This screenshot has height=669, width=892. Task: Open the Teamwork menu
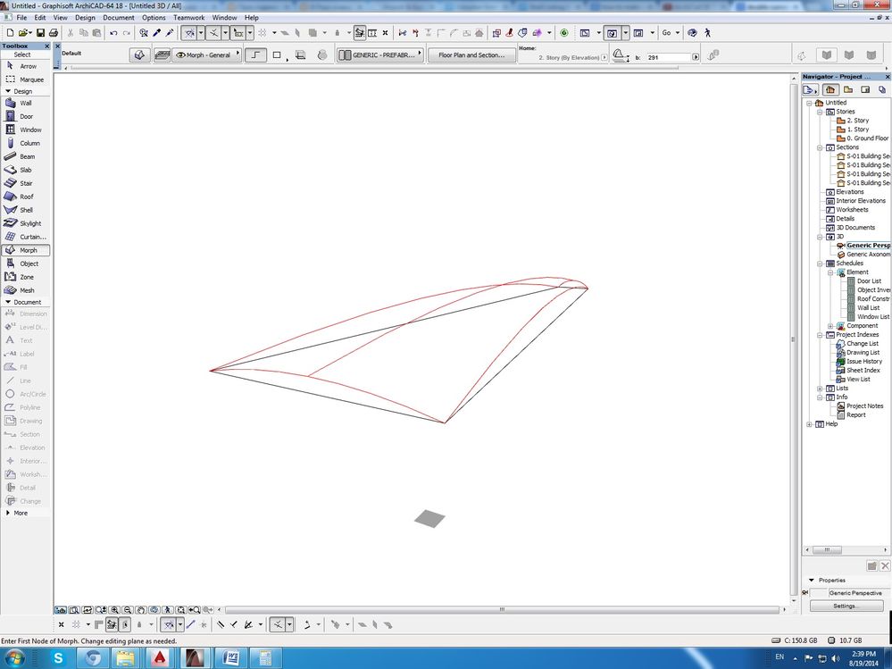click(x=189, y=18)
